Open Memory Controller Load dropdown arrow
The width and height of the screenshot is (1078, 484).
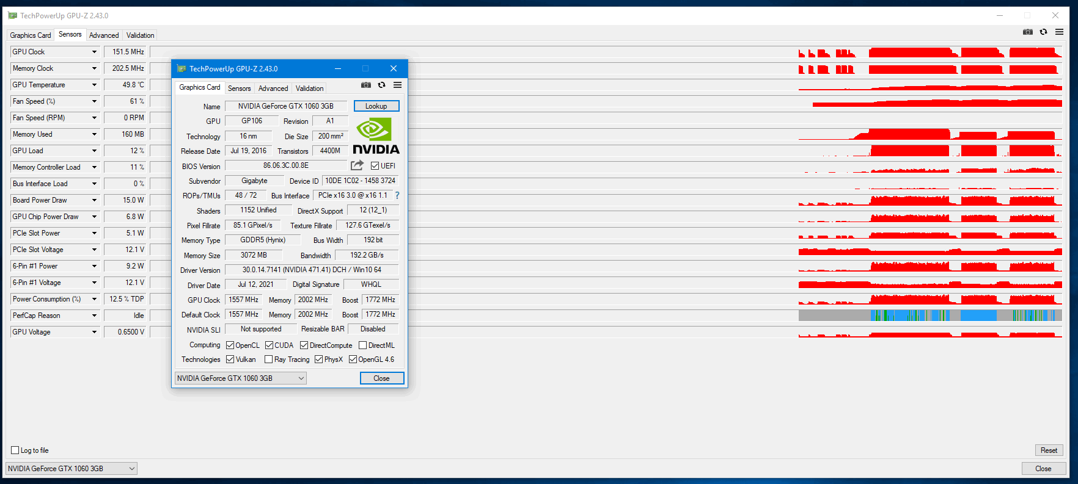click(94, 167)
